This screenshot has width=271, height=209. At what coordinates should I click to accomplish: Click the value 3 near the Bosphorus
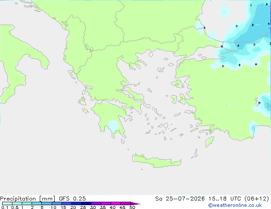(x=238, y=46)
